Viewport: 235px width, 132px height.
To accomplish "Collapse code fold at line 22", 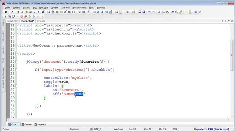I will (x=16, y=70).
